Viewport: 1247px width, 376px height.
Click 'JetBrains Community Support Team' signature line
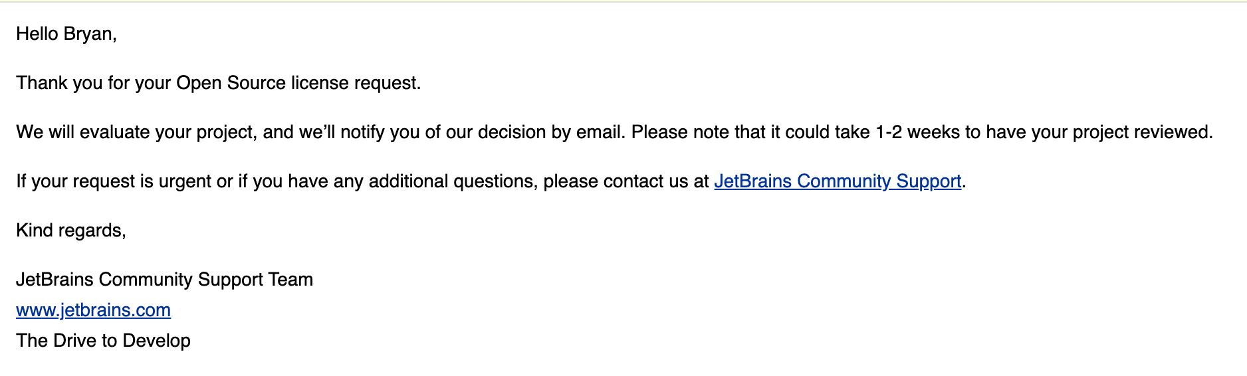click(x=164, y=279)
